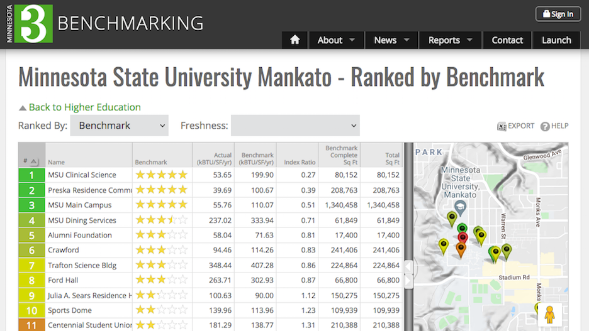The image size is (589, 331).
Task: Select Crawford building name
Action: point(63,250)
